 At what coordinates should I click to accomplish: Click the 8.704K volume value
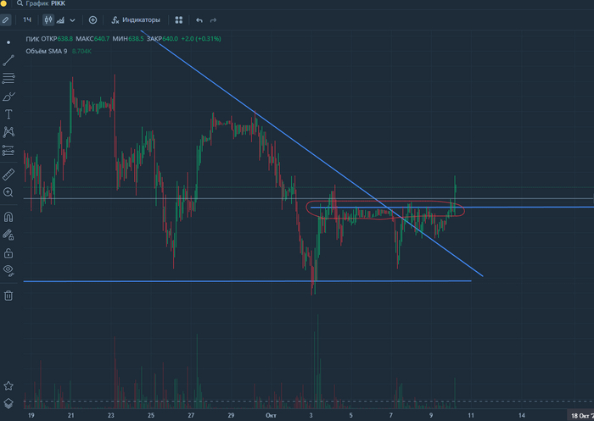pos(81,51)
